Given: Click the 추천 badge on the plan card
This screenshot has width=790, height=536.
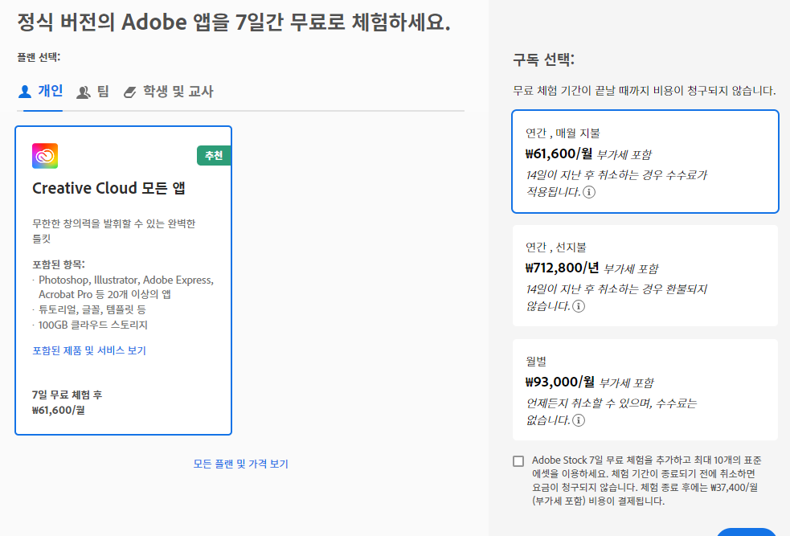Looking at the screenshot, I should 214,156.
